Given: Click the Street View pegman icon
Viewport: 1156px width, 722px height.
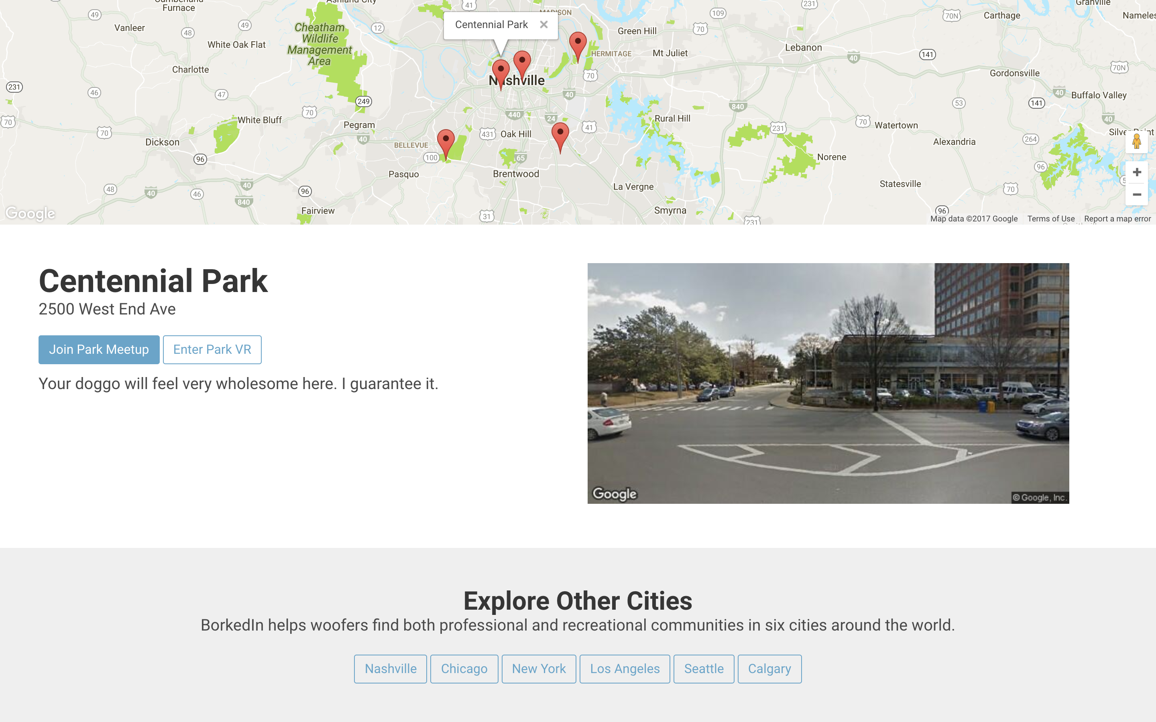Looking at the screenshot, I should 1136,141.
